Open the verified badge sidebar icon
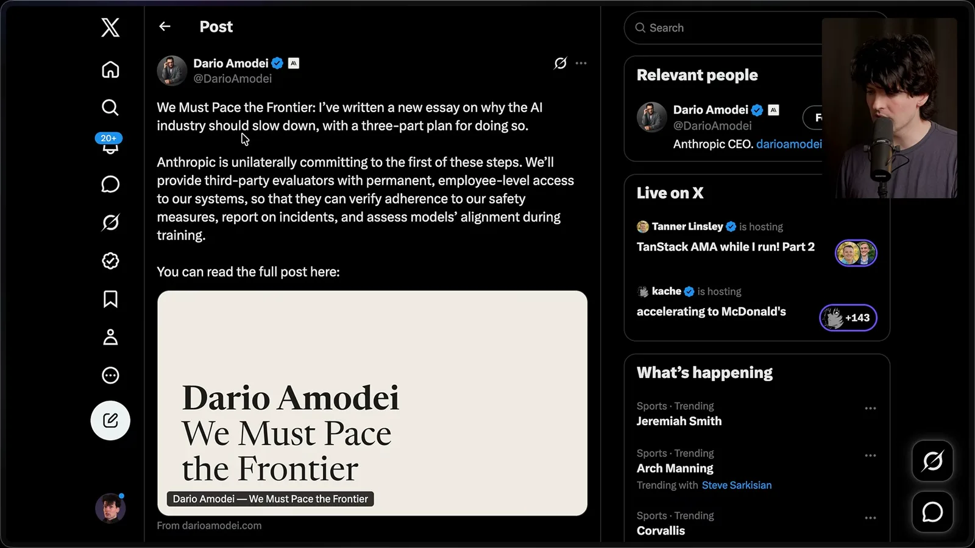This screenshot has height=548, width=975. pos(110,261)
